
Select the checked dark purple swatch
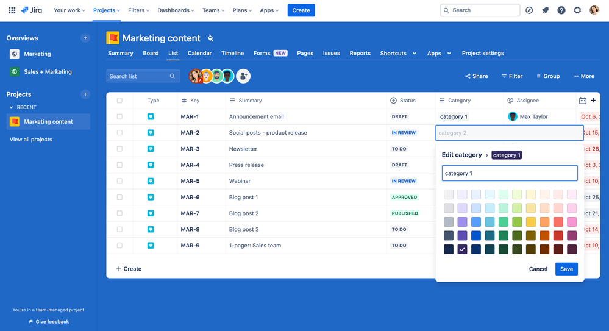point(462,249)
